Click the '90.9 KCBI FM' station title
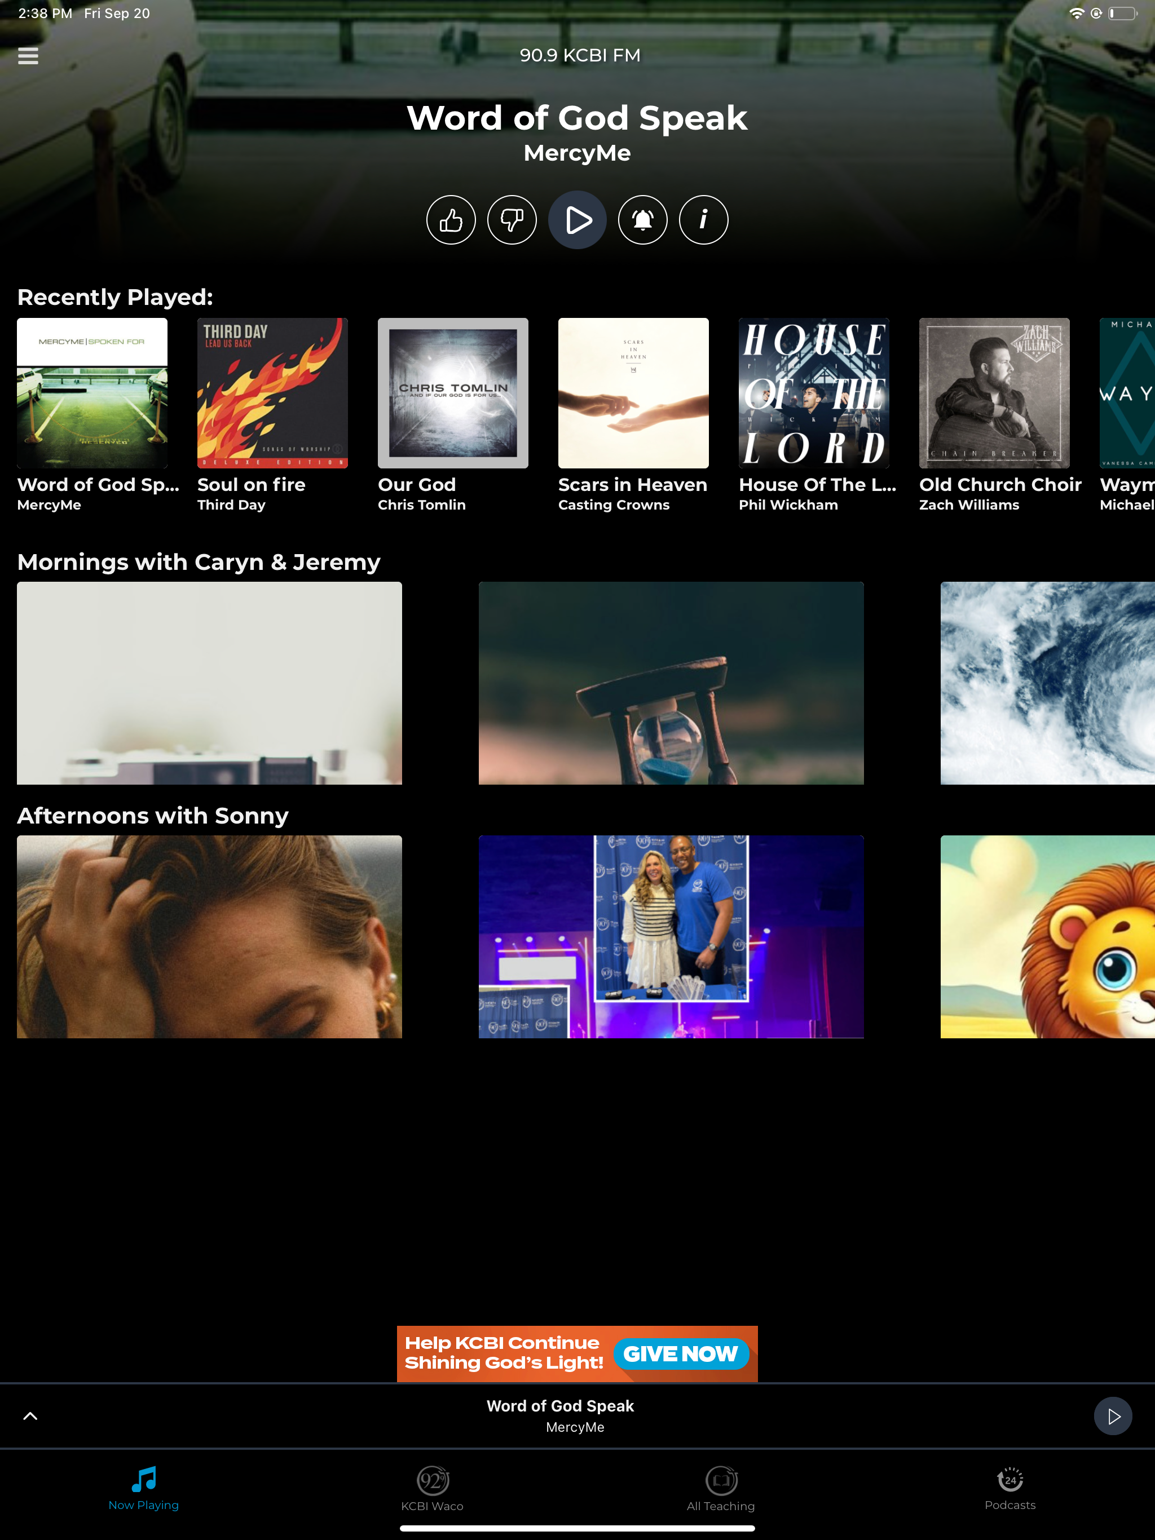This screenshot has width=1155, height=1540. pyautogui.click(x=580, y=55)
